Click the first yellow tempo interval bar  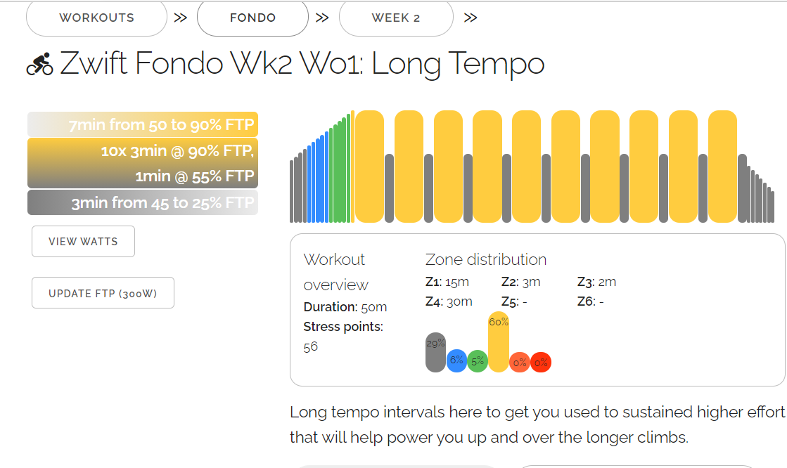pos(369,167)
